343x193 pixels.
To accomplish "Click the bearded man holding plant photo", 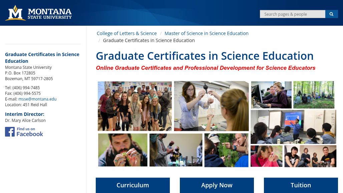I will (122, 150).
